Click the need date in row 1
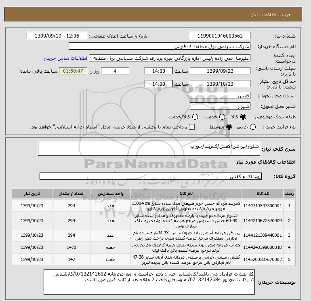The image size is (311, 301). tap(32, 206)
